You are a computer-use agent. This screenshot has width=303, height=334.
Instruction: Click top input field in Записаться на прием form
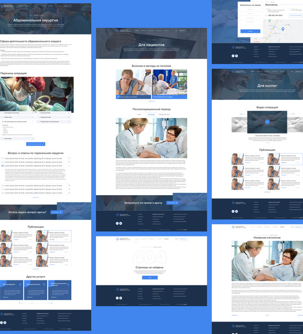tap(250, 9)
